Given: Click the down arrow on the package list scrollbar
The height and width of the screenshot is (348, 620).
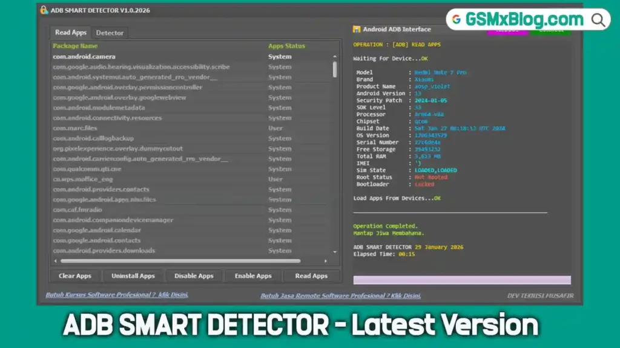Looking at the screenshot, I should coord(334,252).
